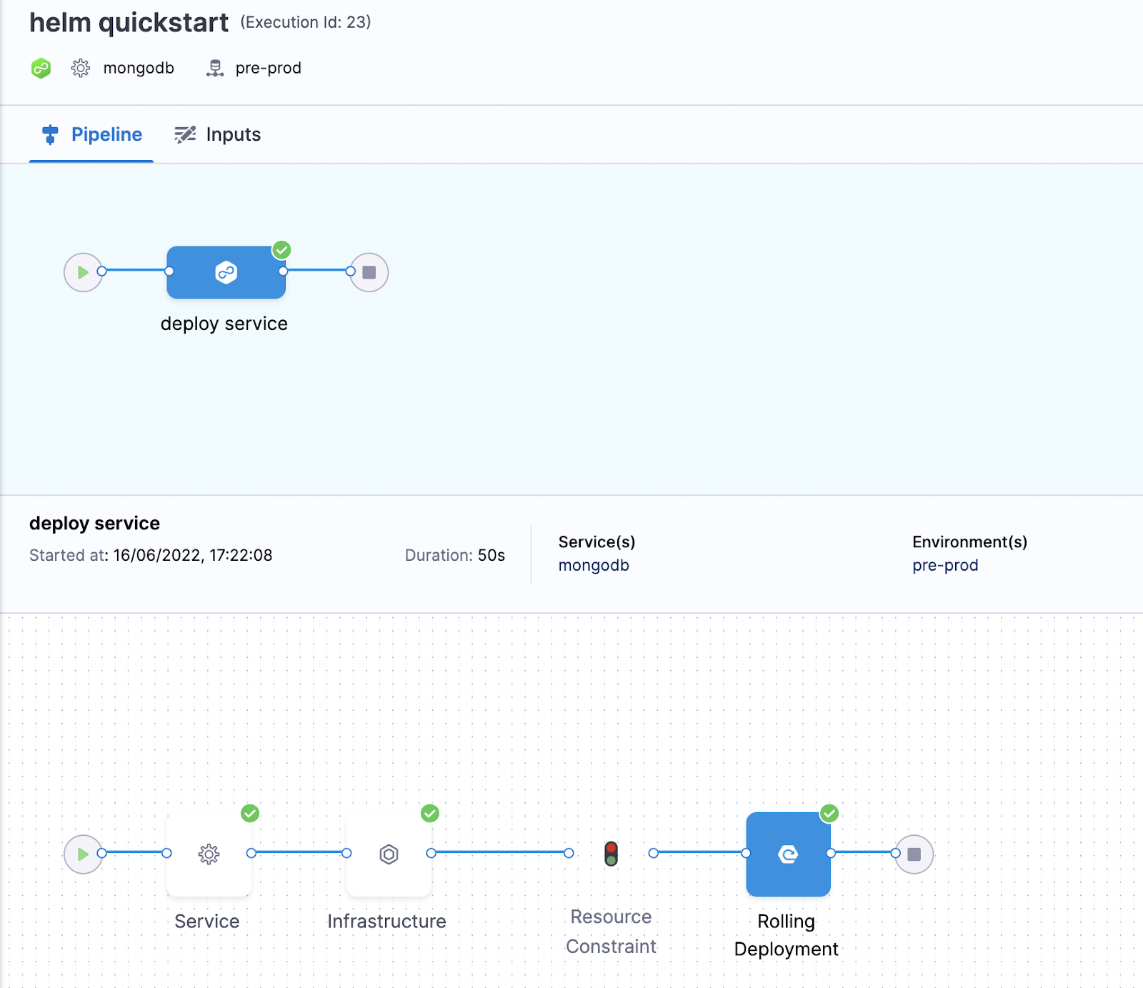Screen dimensions: 1143x988
Task: Open the mongodb link under Service(s)
Action: [594, 565]
